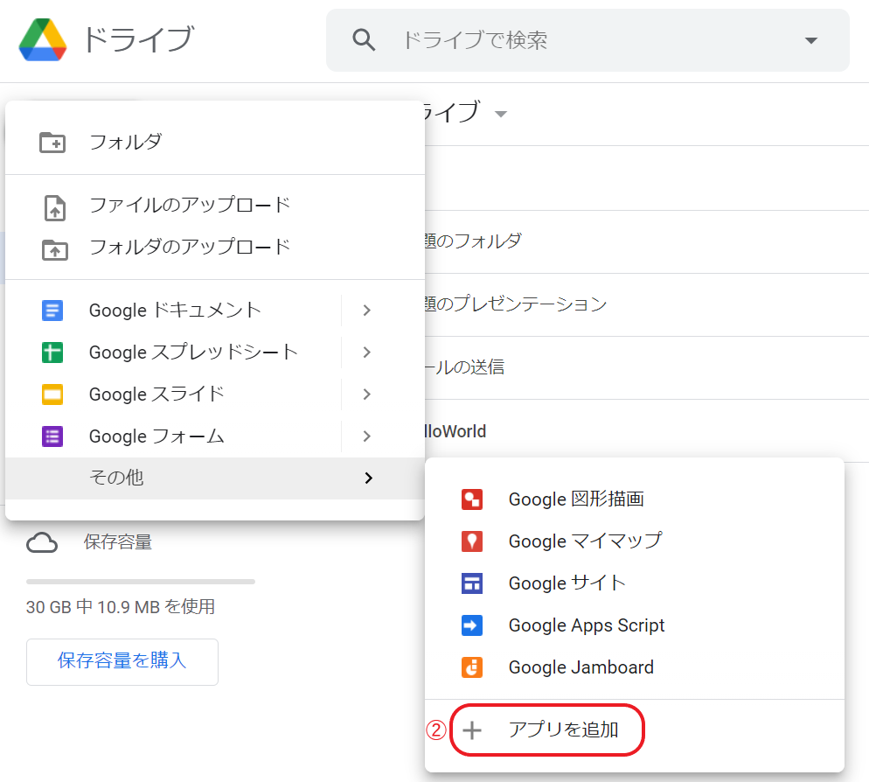Select フォルダ to create a folder

point(215,143)
